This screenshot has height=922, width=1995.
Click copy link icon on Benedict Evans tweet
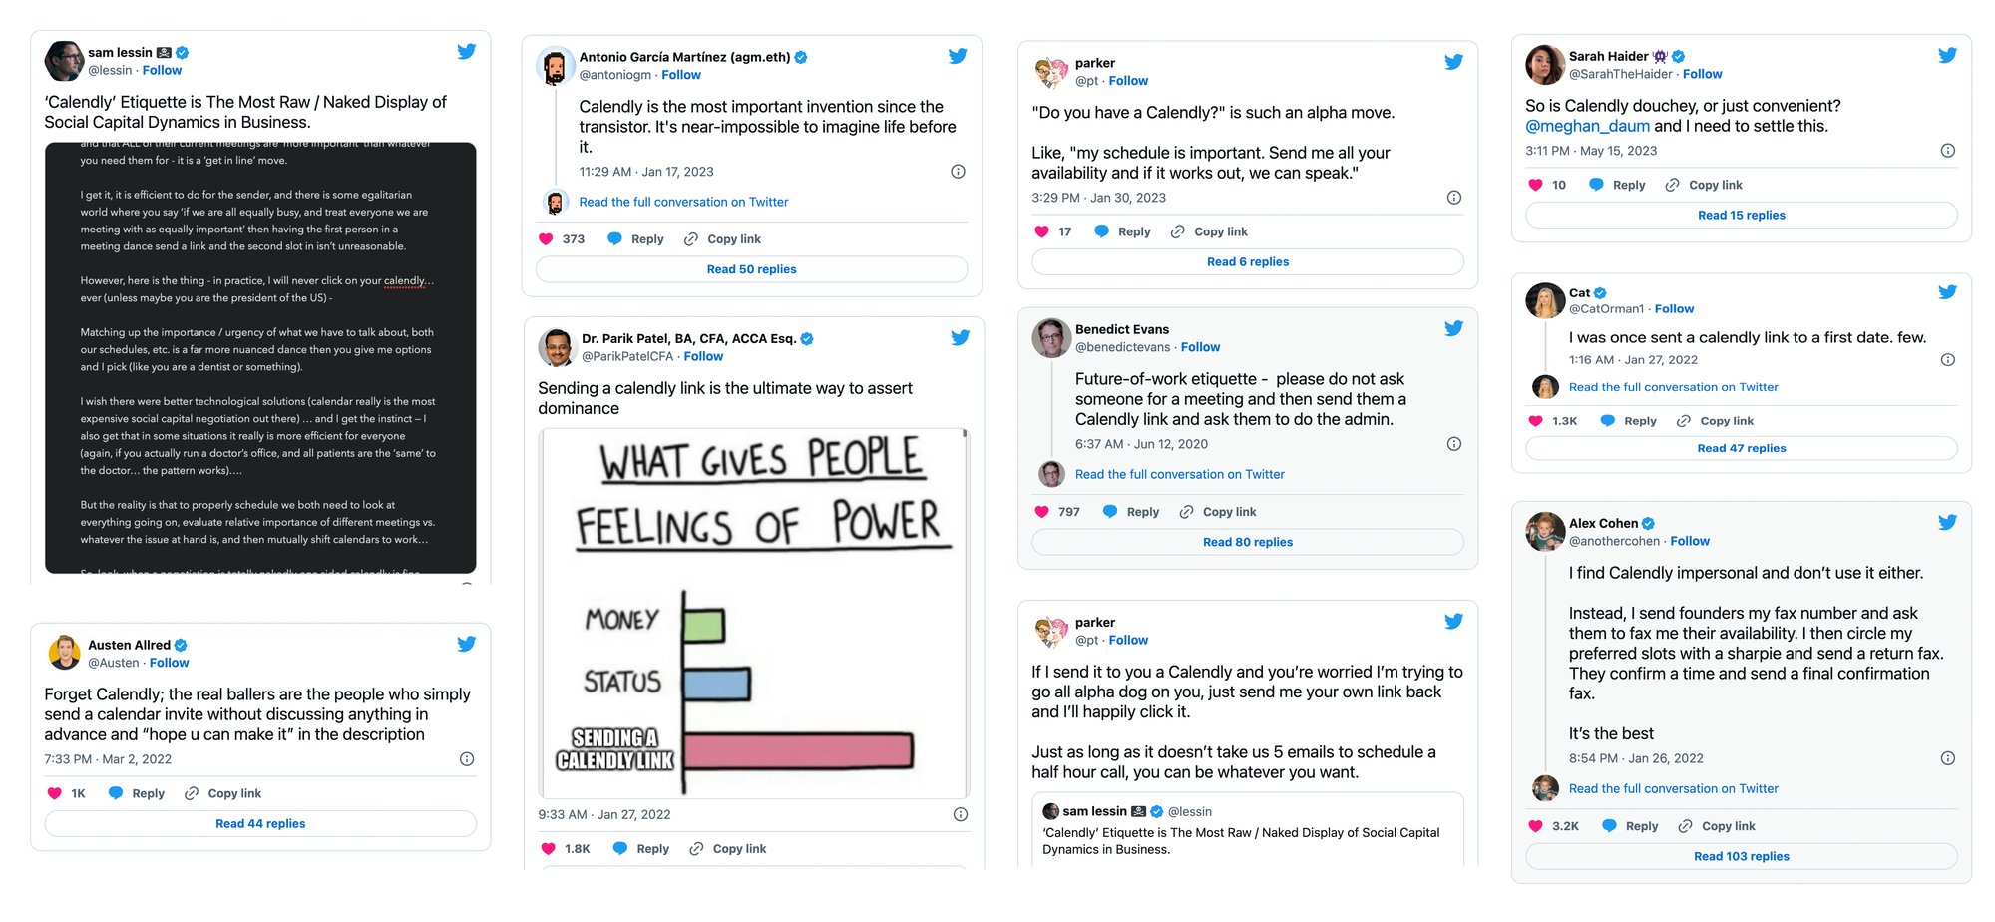1186,512
